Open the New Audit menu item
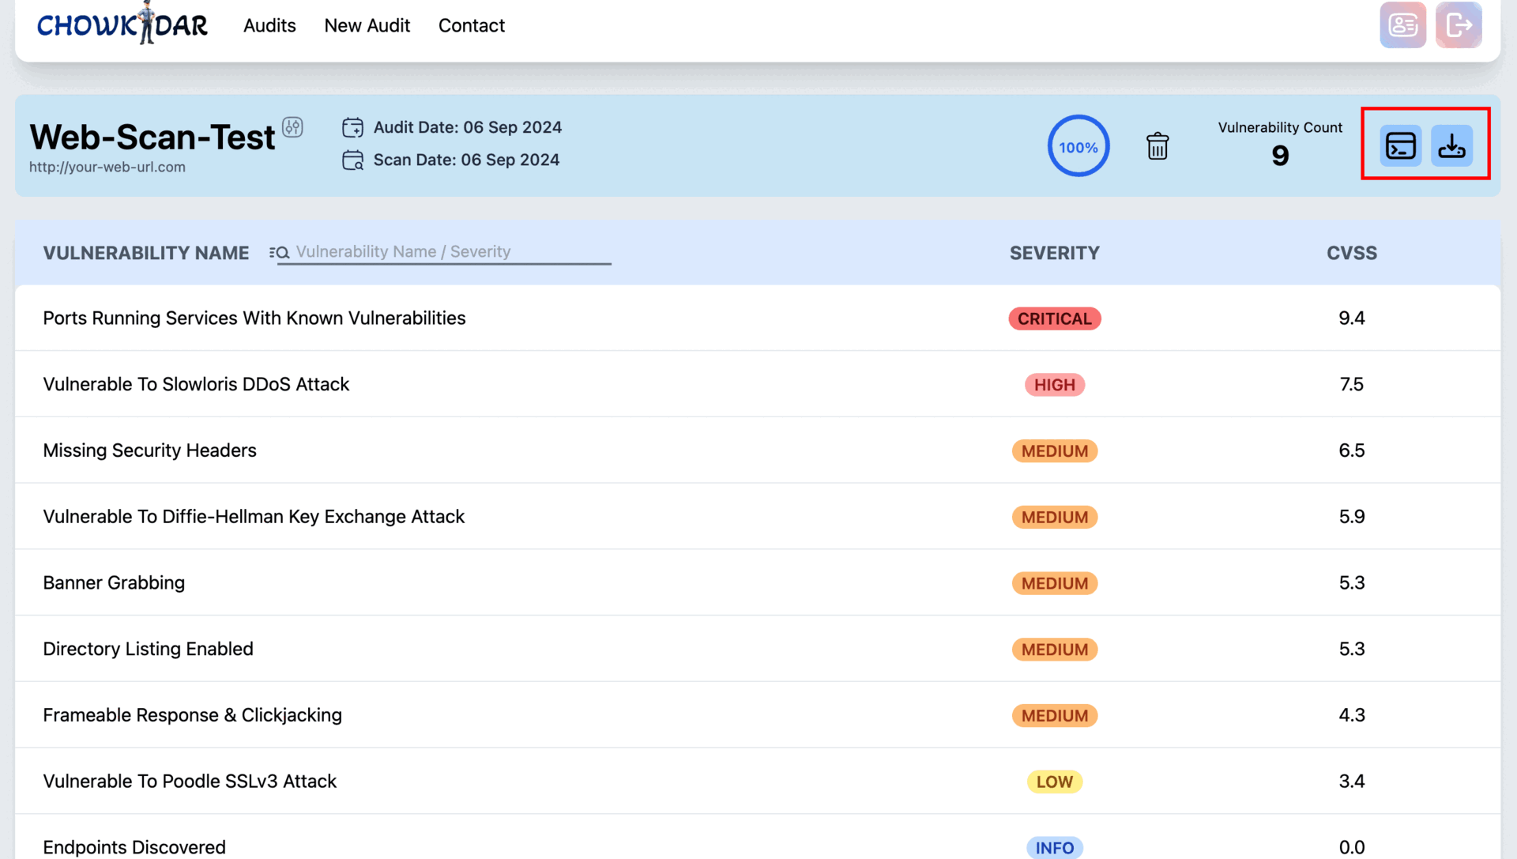This screenshot has width=1517, height=859. [367, 25]
